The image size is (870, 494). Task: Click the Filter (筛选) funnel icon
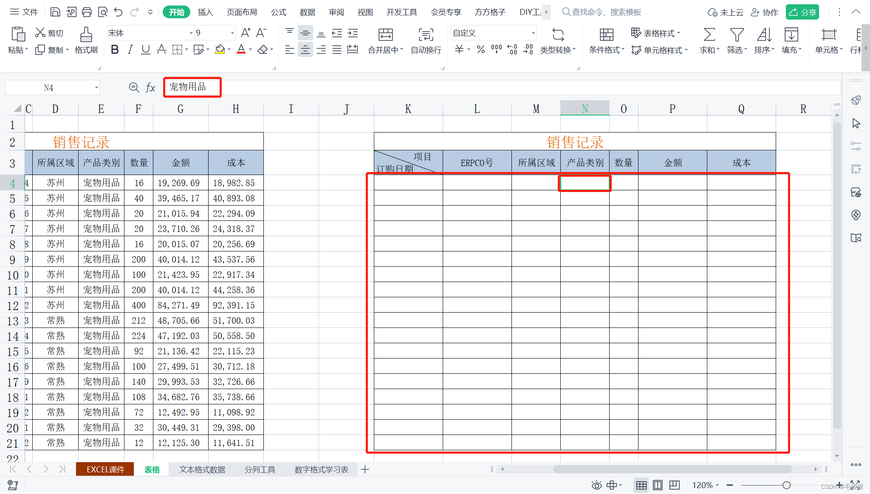tap(737, 35)
